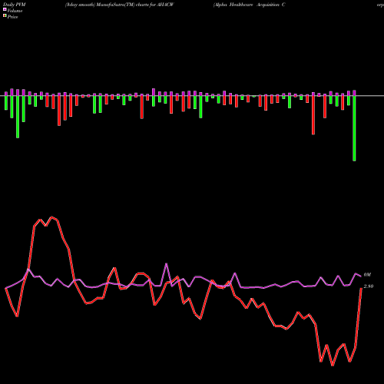Click the endpoint of the red price line
This screenshot has height=384, width=384.
[361, 289]
